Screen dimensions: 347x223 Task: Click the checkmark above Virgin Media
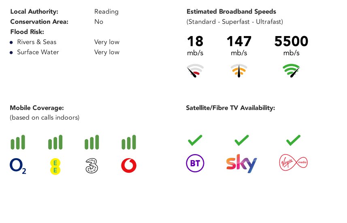(293, 140)
